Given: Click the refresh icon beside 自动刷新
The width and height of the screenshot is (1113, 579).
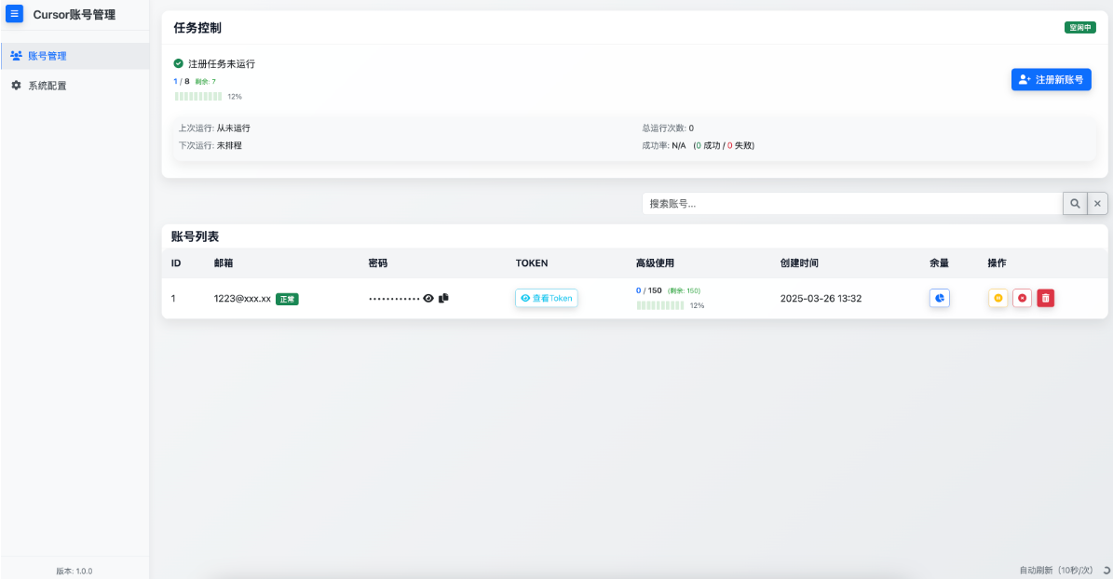Looking at the screenshot, I should pyautogui.click(x=1106, y=571).
